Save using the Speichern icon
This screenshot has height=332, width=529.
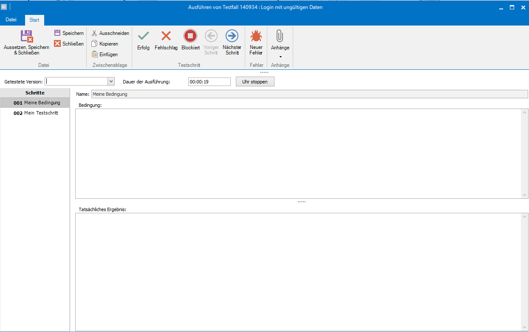[57, 33]
